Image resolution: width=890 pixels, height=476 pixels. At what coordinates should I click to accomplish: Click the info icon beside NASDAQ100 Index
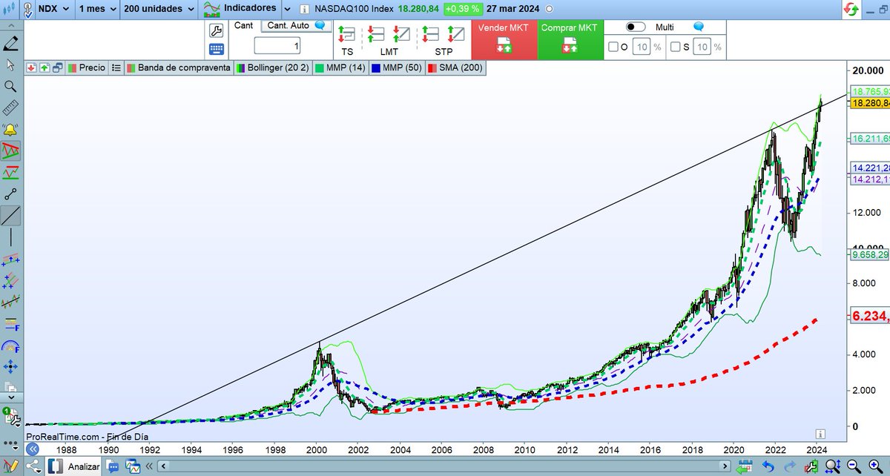[306, 9]
